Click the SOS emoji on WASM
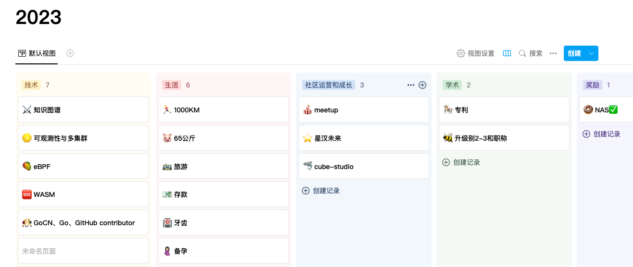 coord(27,194)
